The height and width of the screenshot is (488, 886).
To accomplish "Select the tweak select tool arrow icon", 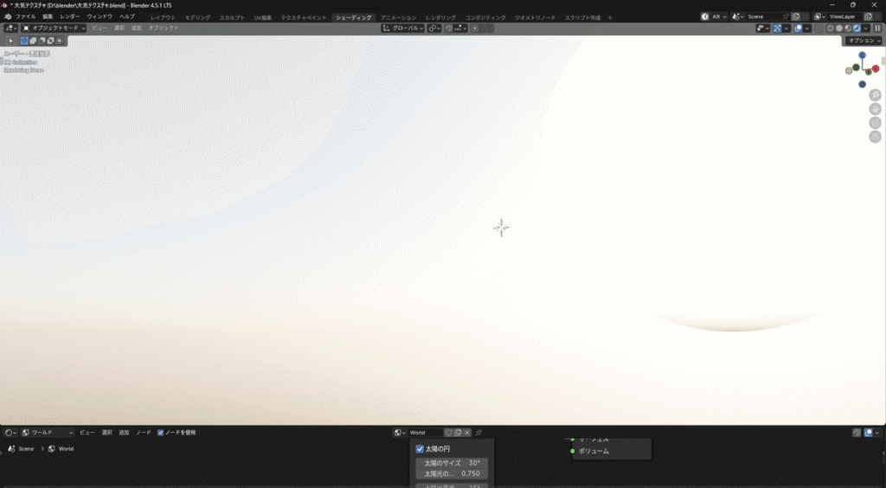I will pyautogui.click(x=10, y=41).
